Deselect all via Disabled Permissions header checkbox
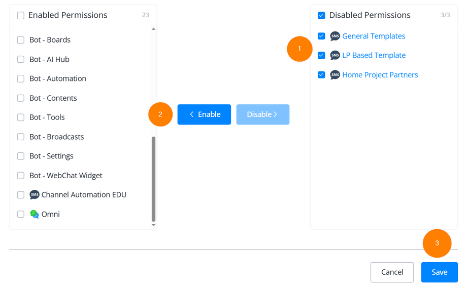The width and height of the screenshot is (467, 289). tap(321, 15)
